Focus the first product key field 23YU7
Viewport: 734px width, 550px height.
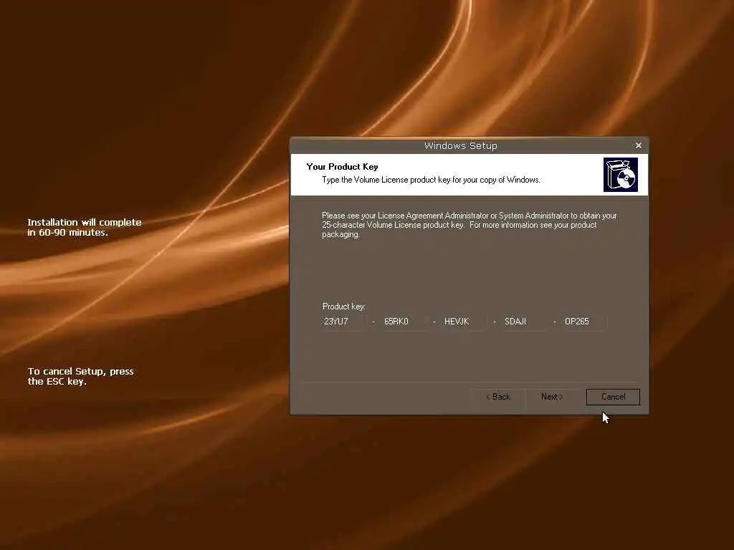tap(343, 322)
